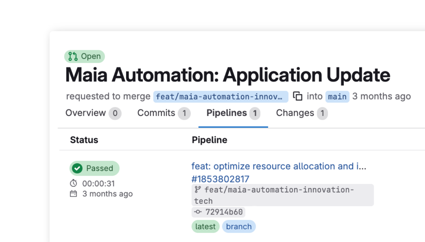Image resolution: width=425 pixels, height=242 pixels.
Task: Click the commit hash 72914b60 label
Action: pos(219,212)
